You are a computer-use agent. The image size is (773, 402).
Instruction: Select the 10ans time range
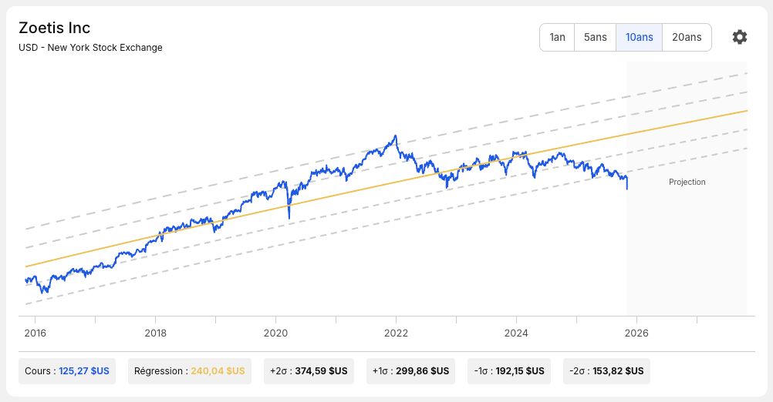pyautogui.click(x=639, y=38)
